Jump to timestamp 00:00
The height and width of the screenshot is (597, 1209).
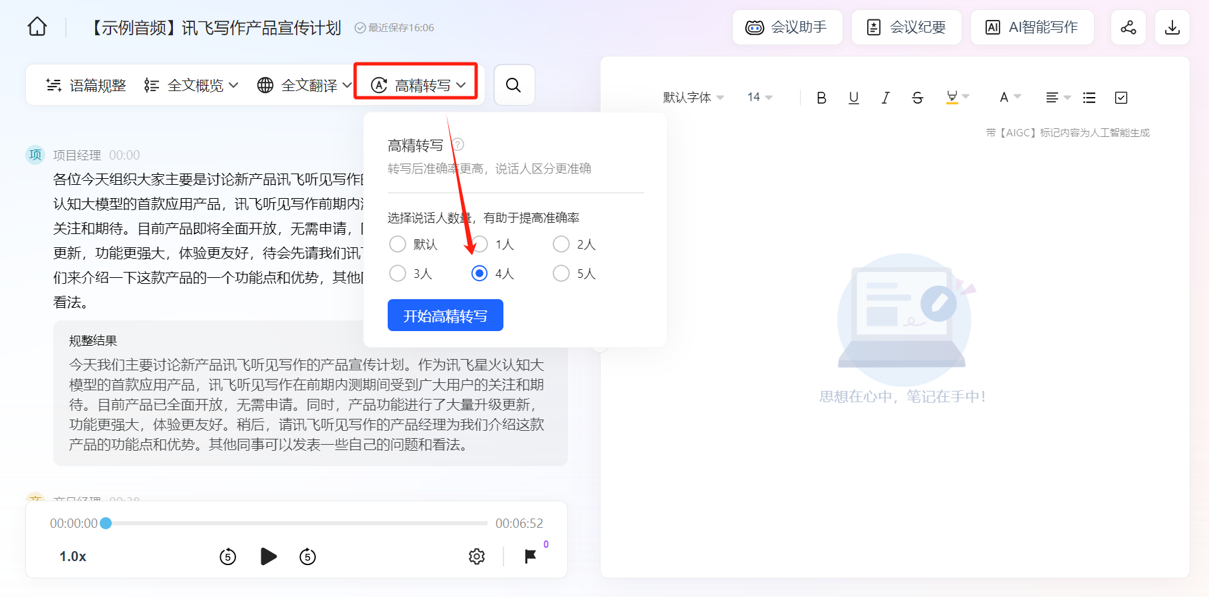(x=124, y=155)
